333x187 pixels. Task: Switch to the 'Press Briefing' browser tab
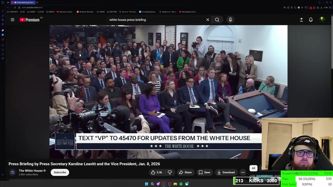tap(23, 2)
